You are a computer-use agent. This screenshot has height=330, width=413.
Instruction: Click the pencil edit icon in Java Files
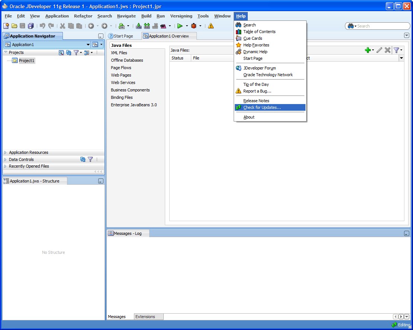tap(379, 50)
